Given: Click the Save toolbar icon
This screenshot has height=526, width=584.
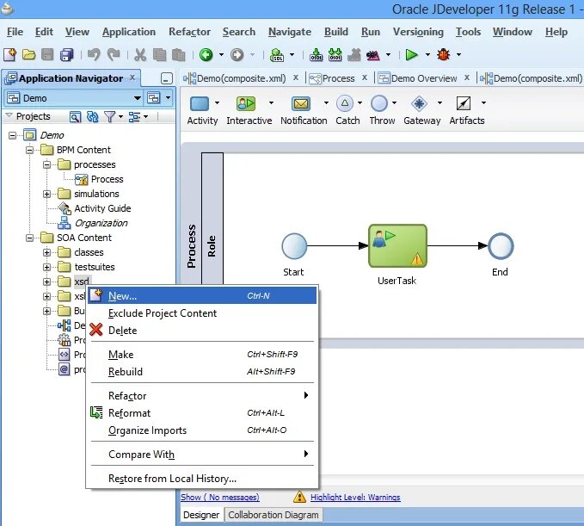Looking at the screenshot, I should point(47,55).
